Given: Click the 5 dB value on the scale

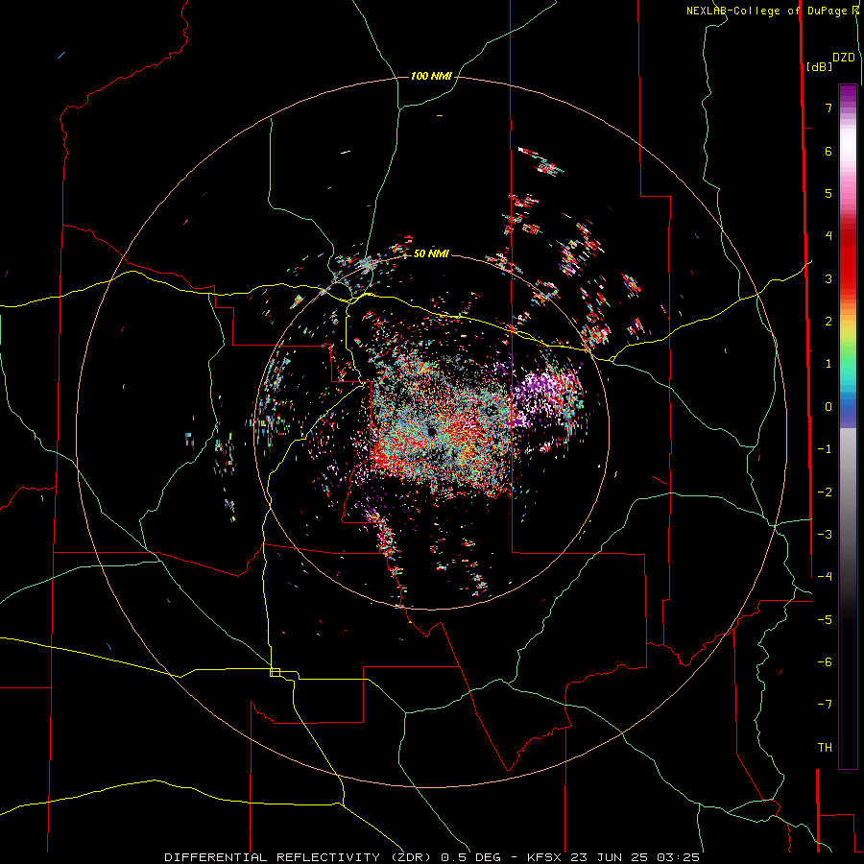Looking at the screenshot, I should (x=828, y=193).
